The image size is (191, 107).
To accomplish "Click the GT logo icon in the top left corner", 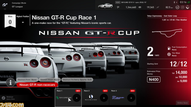I will pyautogui.click(x=5, y=5).
